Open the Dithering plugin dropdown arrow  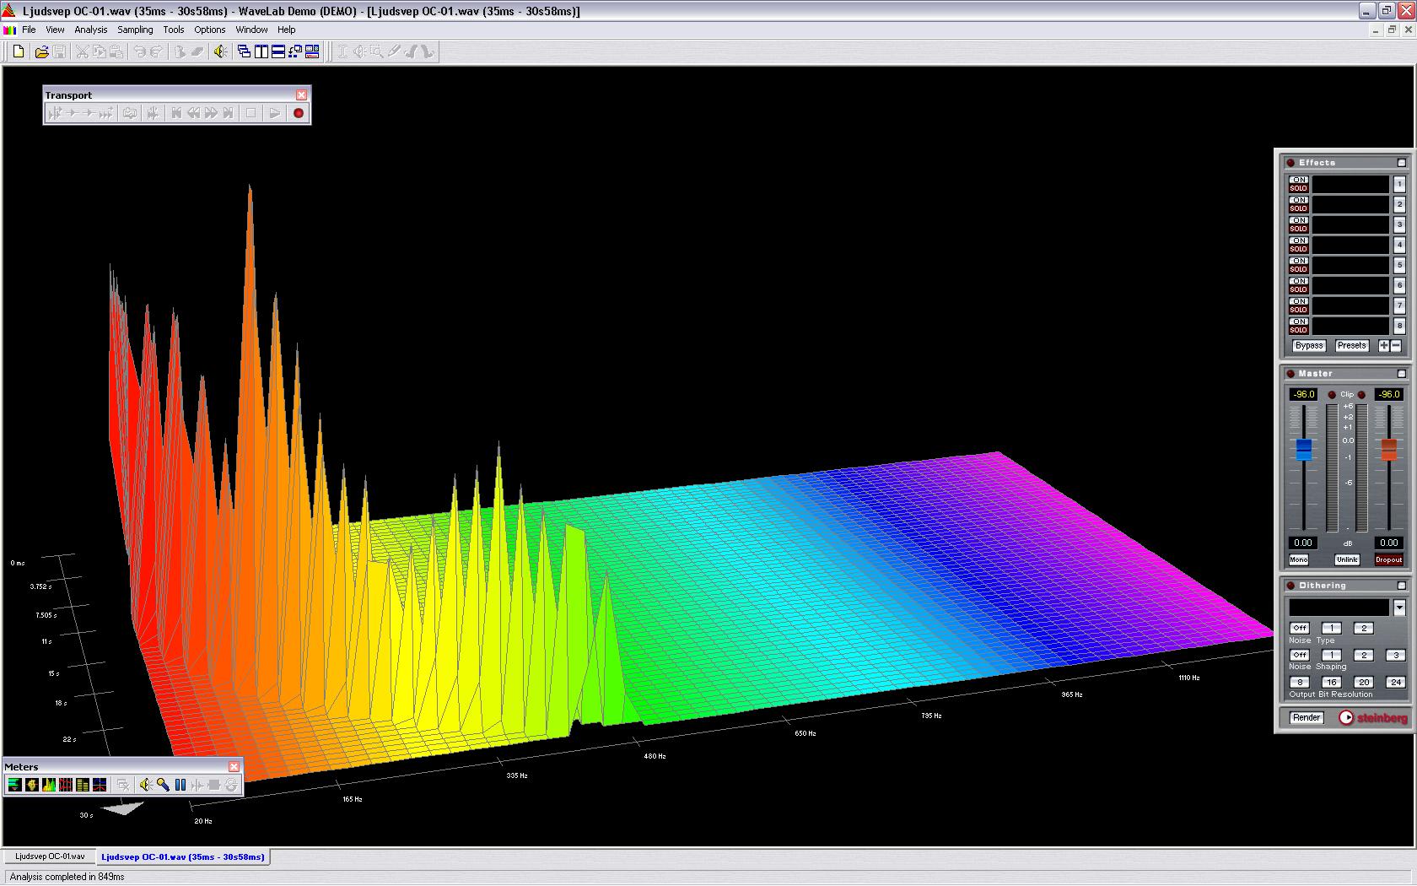[x=1399, y=608]
